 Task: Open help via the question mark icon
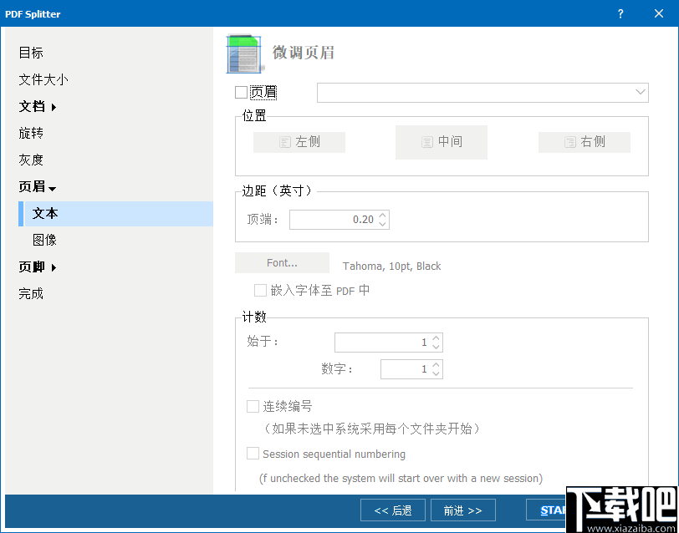(x=620, y=13)
